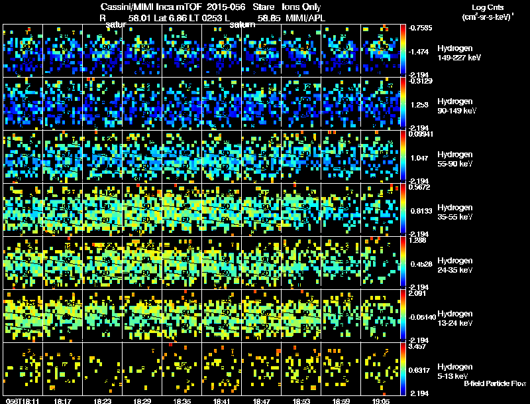
Task: Select the 90-149 keV image at 18:17
Action: pyautogui.click(x=62, y=103)
